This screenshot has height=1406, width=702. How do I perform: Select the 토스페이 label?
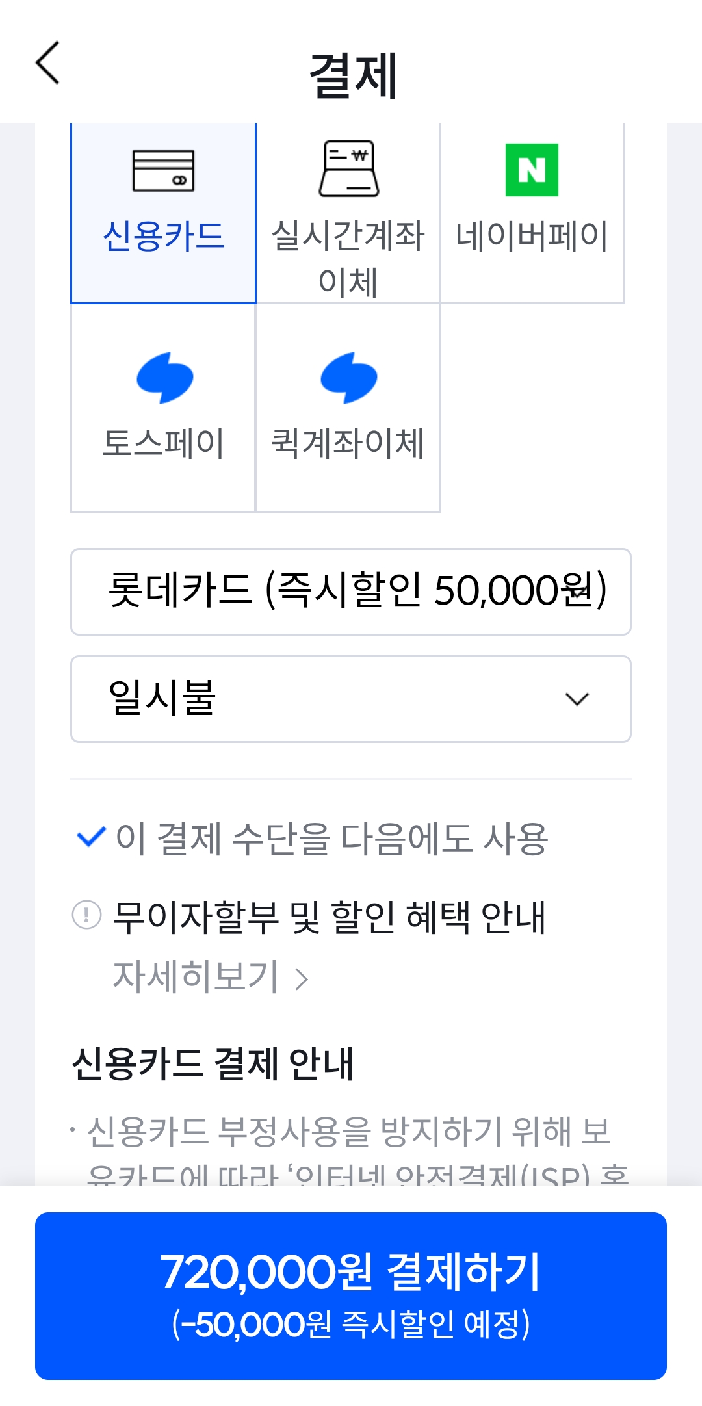(x=163, y=444)
